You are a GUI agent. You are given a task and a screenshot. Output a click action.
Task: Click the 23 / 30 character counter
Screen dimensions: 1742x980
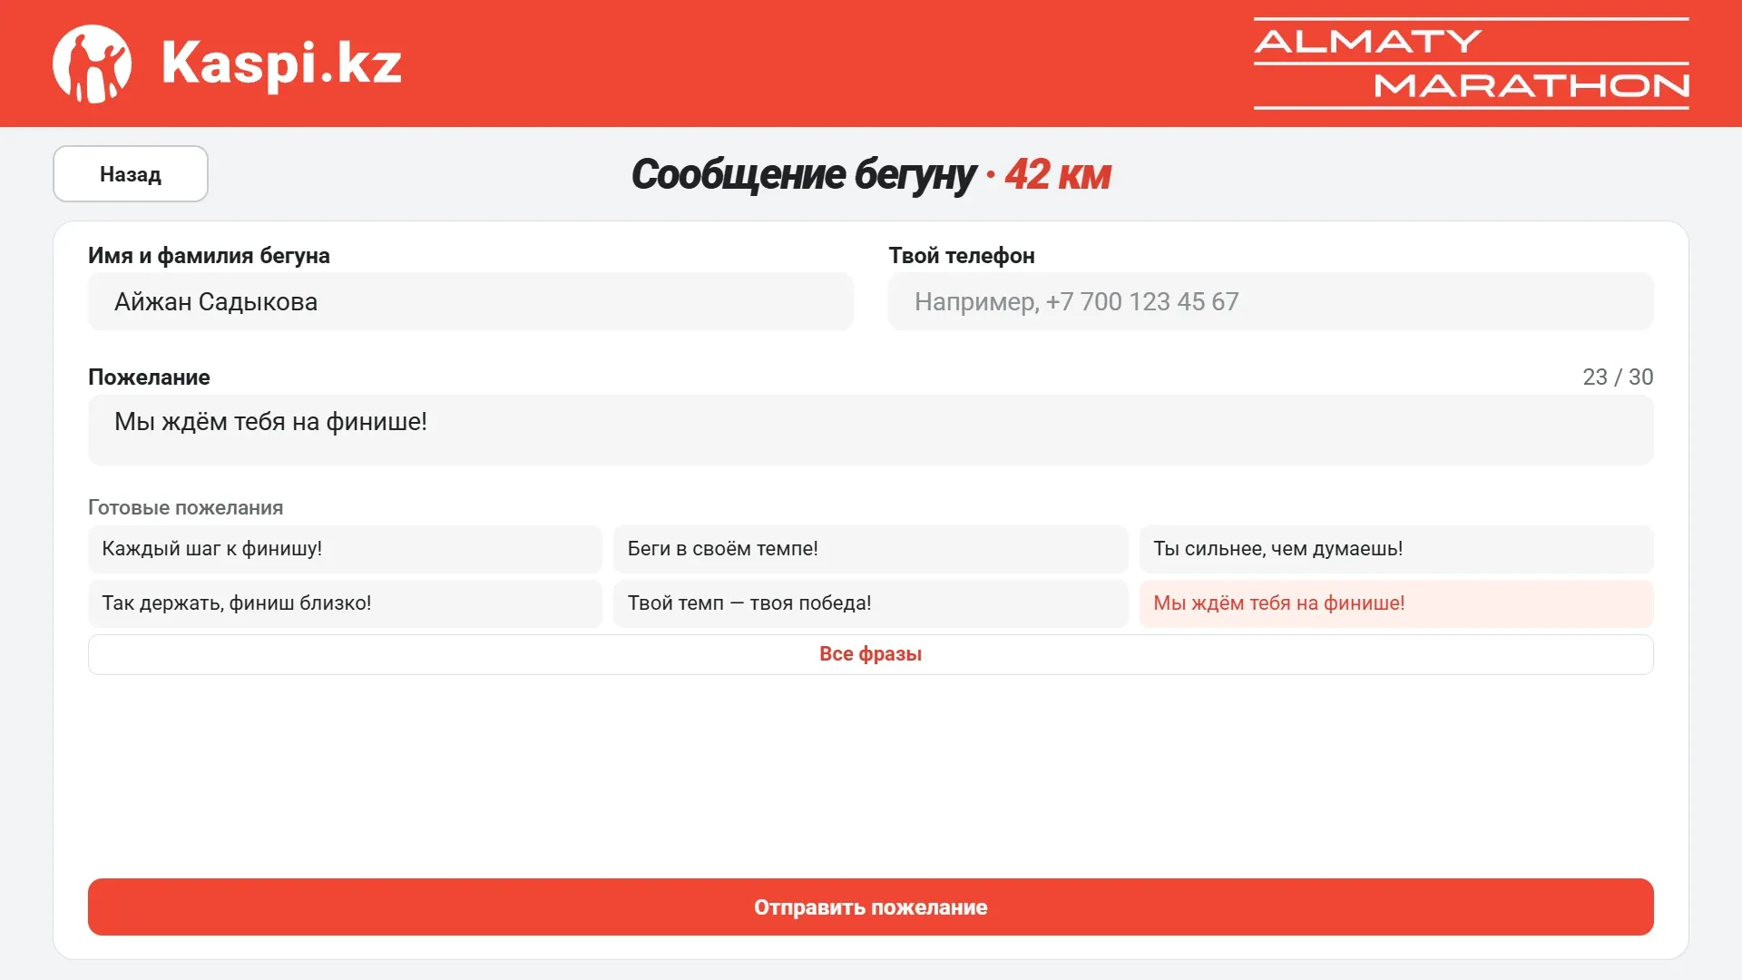point(1618,377)
